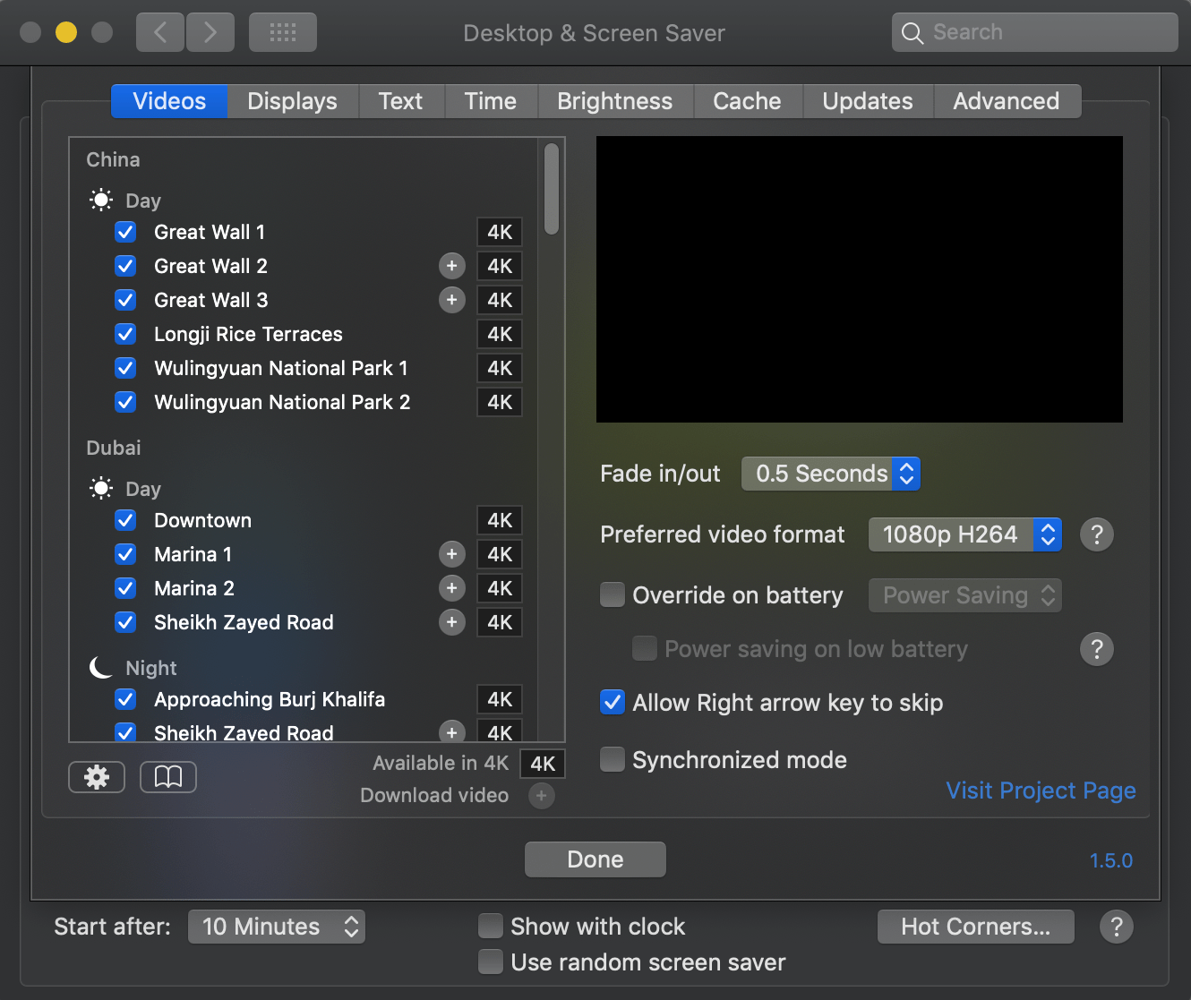This screenshot has height=1000, width=1191.
Task: Switch to the Text tab
Action: click(400, 101)
